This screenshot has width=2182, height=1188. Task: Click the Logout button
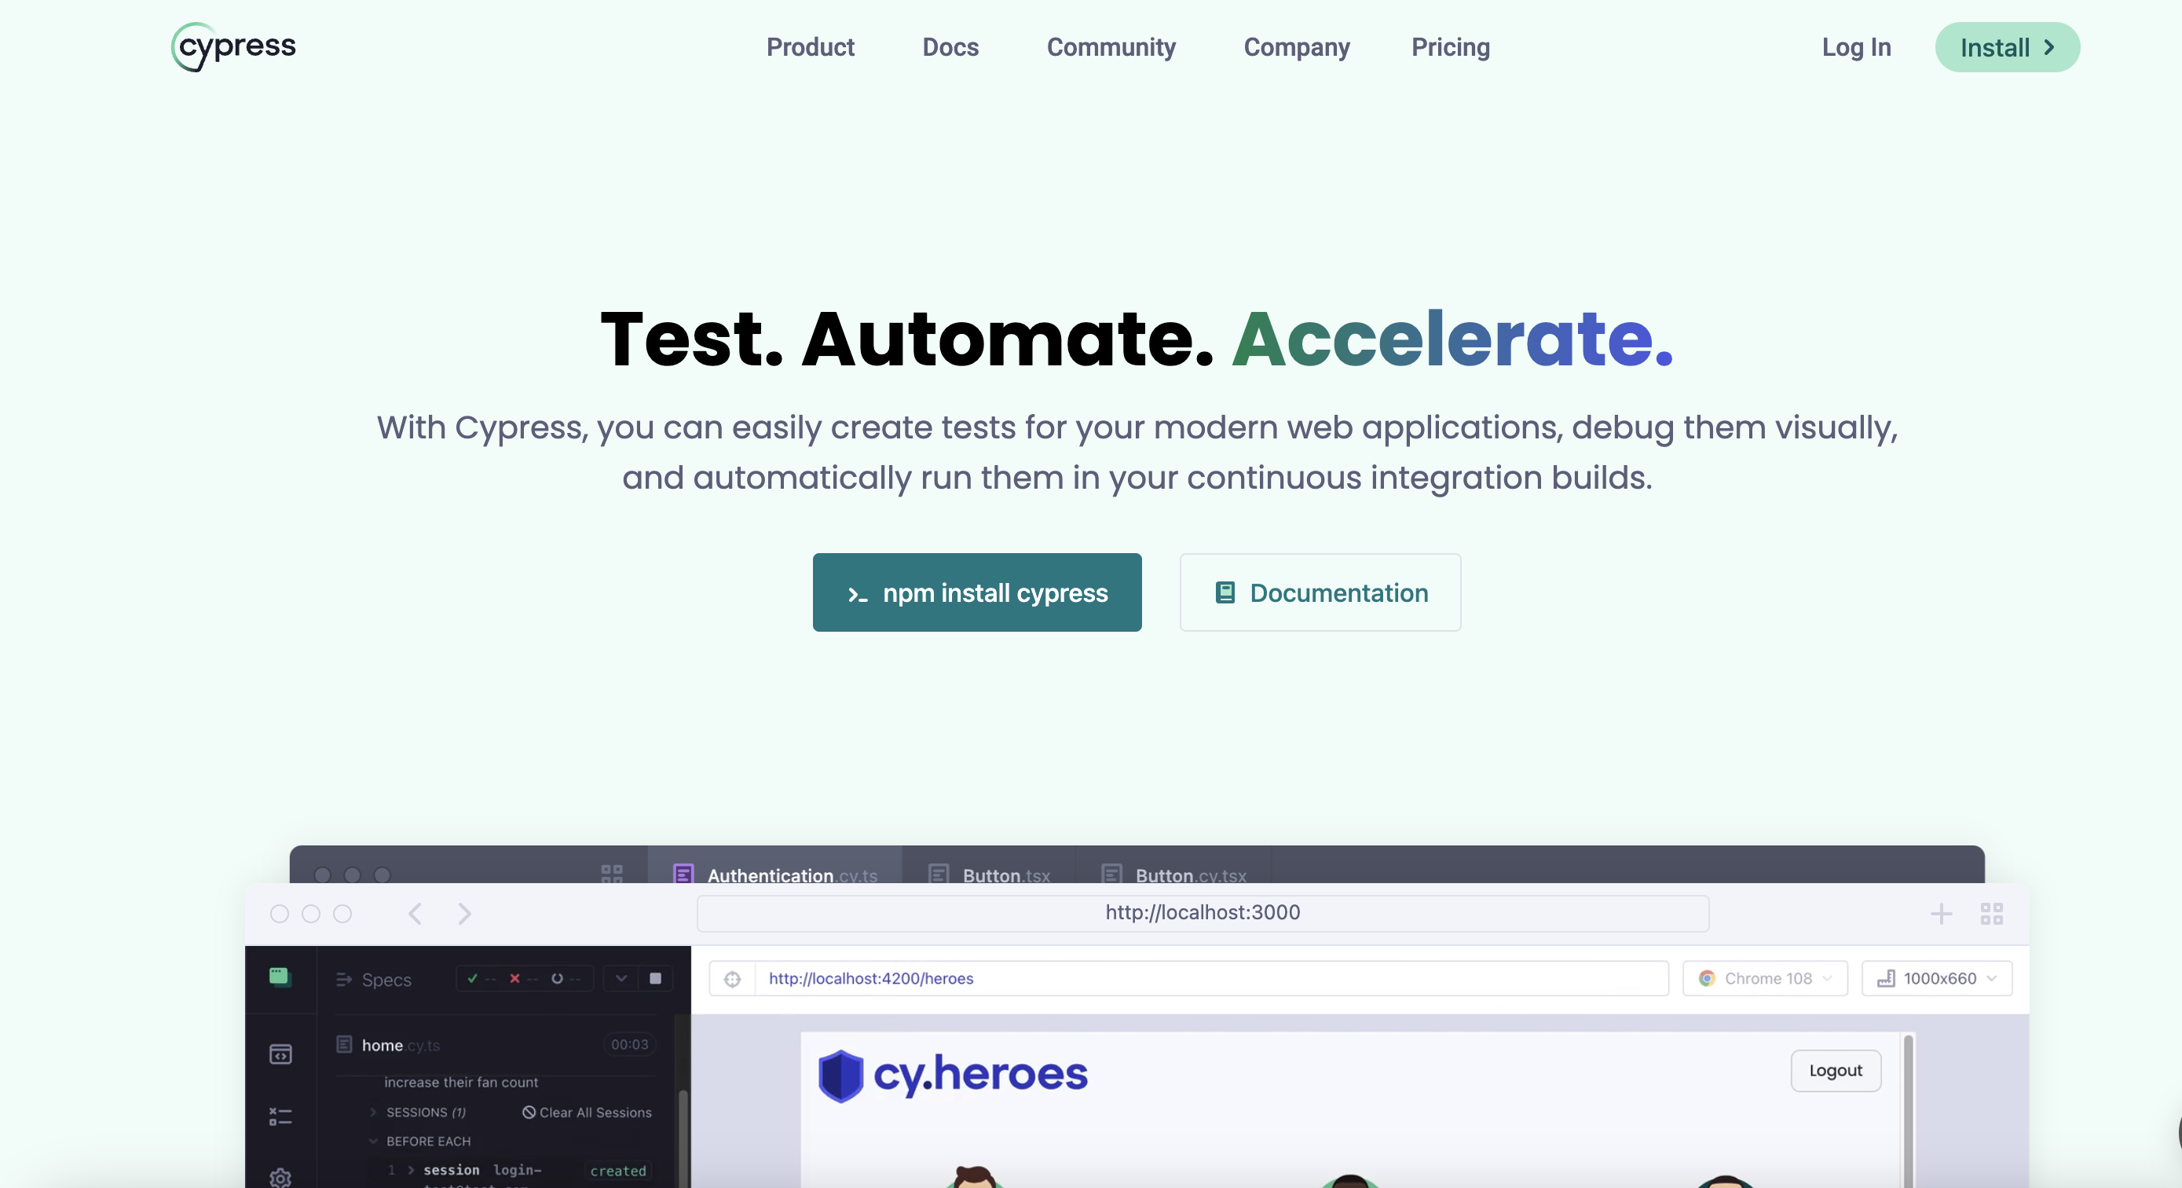click(1835, 1070)
